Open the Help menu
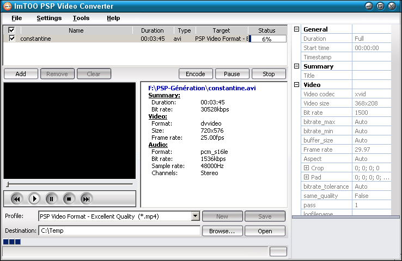 pyautogui.click(x=113, y=18)
